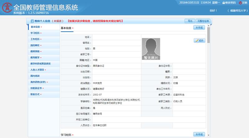This screenshot has height=138, width=249.
Task: Click the pencil icon on 修改 button
Action: point(197,40)
